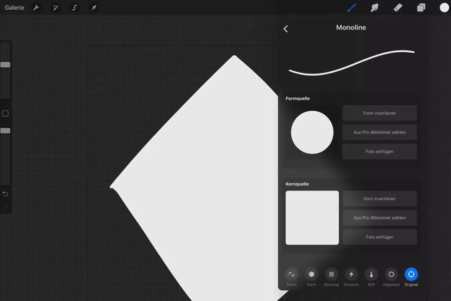The width and height of the screenshot is (451, 301).
Task: Click Foto einfügen under Formquelle
Action: (x=380, y=151)
